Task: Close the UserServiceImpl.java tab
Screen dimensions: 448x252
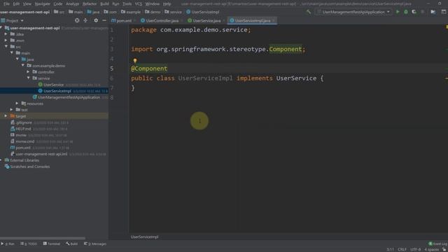Action: (274, 20)
